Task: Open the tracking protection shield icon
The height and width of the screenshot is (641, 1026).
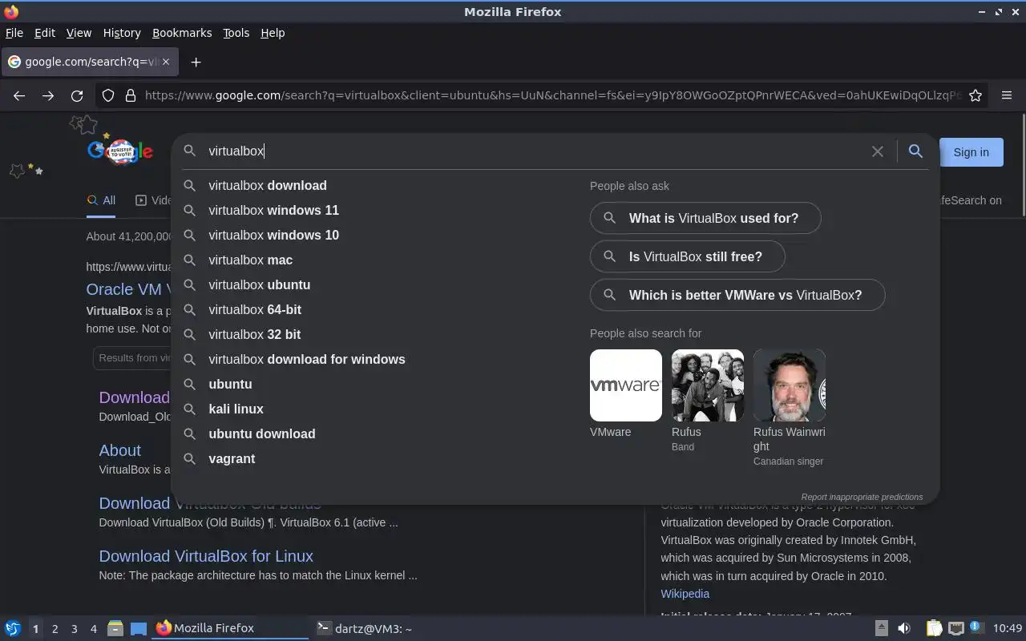Action: pyautogui.click(x=108, y=95)
